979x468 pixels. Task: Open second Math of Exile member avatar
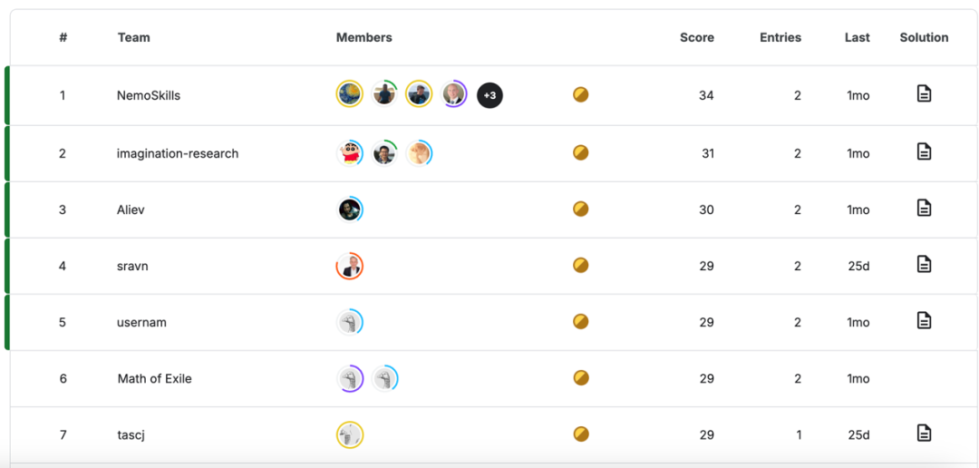tap(384, 378)
